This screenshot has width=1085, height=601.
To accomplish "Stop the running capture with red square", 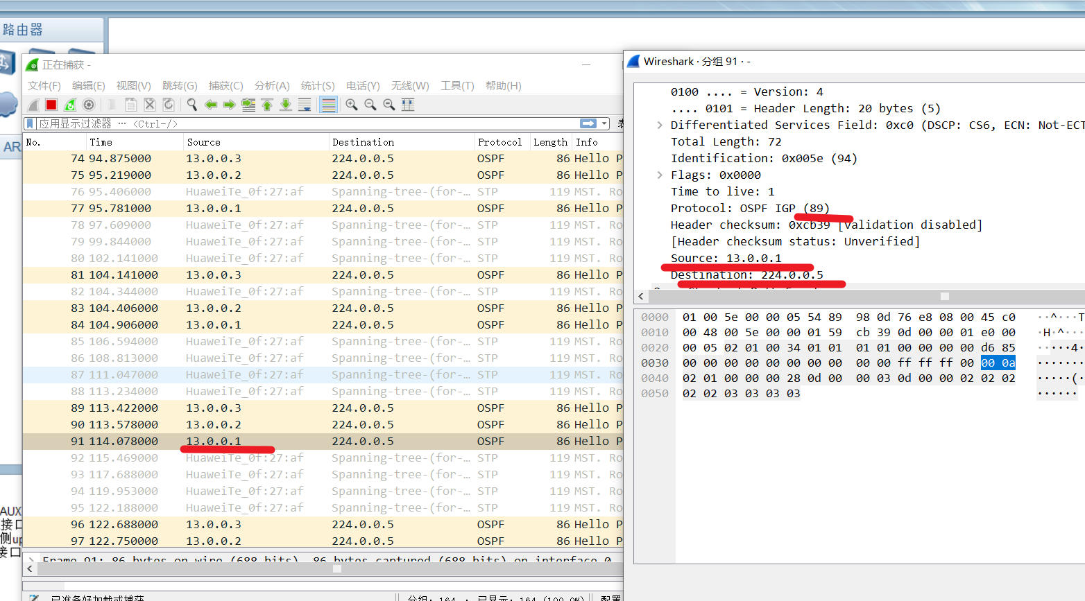I will coord(51,105).
